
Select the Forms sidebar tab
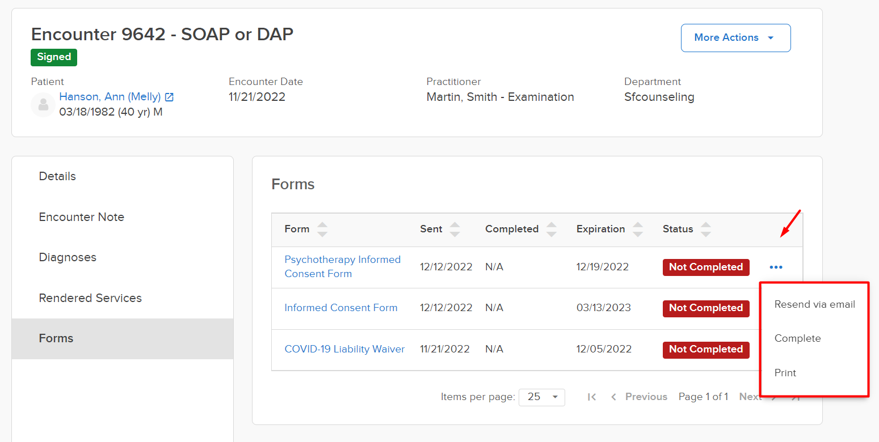click(123, 338)
